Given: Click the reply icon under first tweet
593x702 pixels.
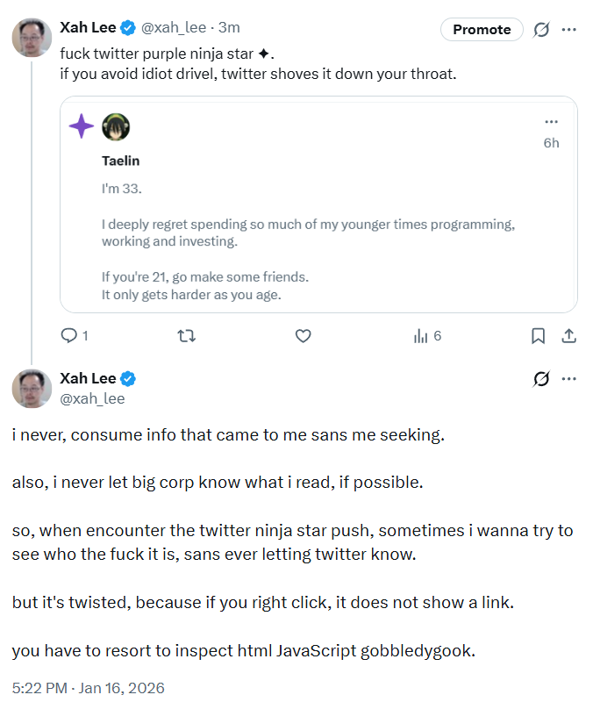Looking at the screenshot, I should tap(69, 335).
